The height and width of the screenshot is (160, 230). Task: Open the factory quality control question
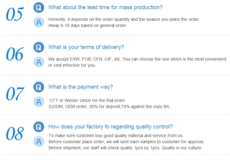[x=110, y=127]
